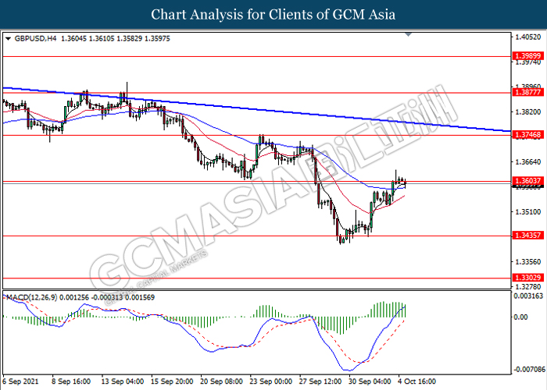Click the 13 Sep 04:00 time label
This screenshot has height=390, width=547.
[x=123, y=381]
